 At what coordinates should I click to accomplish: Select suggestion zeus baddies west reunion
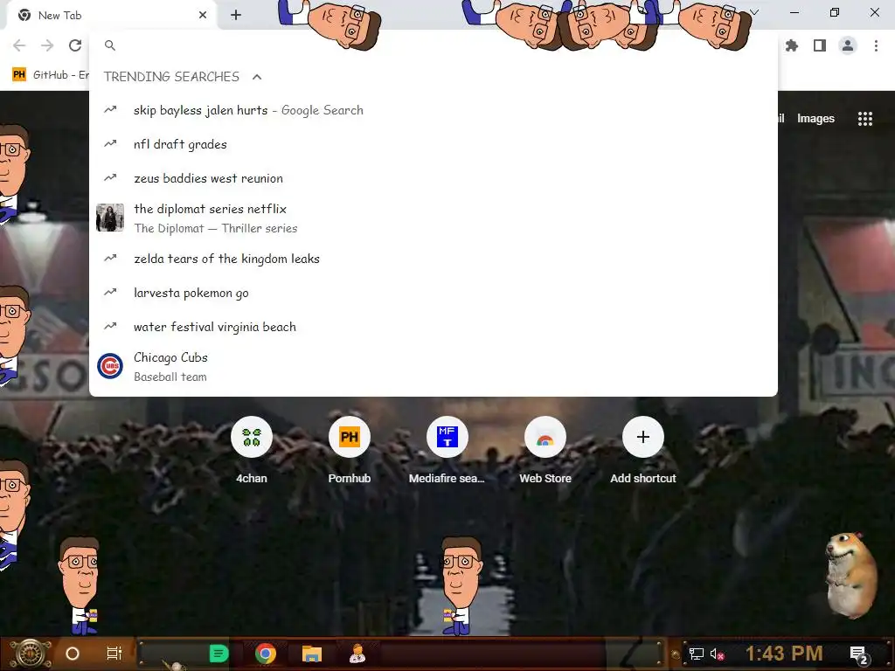point(434,178)
